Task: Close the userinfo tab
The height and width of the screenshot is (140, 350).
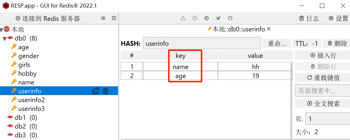Action: click(269, 29)
